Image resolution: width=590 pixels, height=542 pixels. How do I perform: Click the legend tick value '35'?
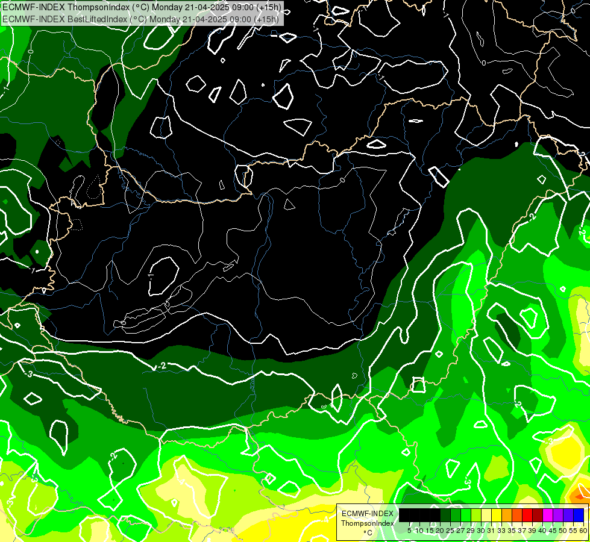click(x=512, y=531)
